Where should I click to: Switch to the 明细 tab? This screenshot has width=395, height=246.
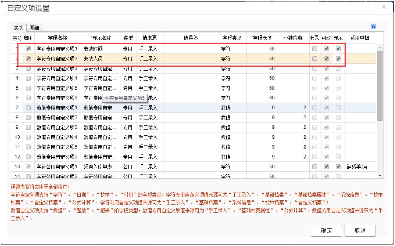pos(34,28)
